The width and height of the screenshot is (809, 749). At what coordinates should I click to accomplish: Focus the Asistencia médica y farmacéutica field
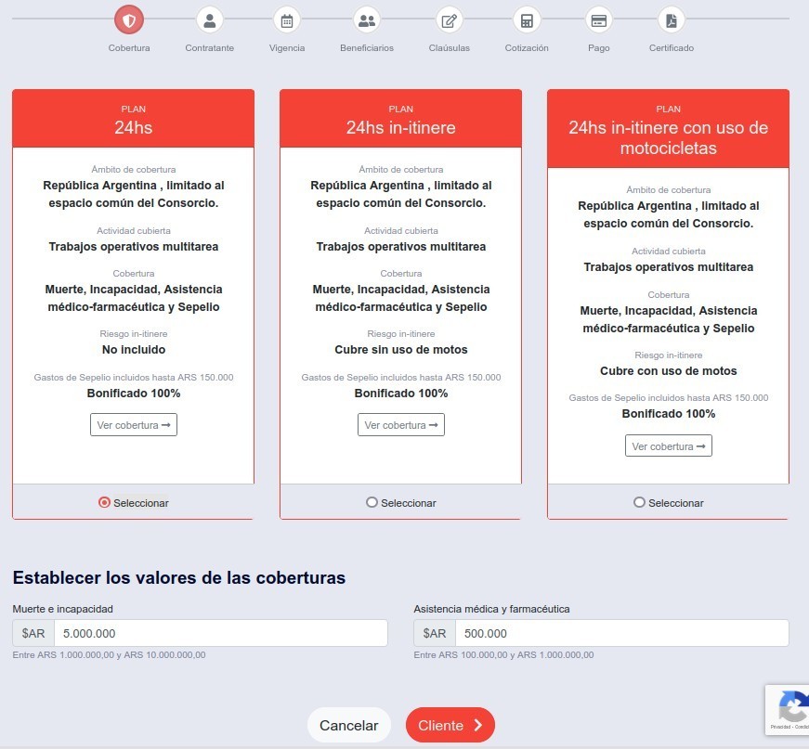621,633
